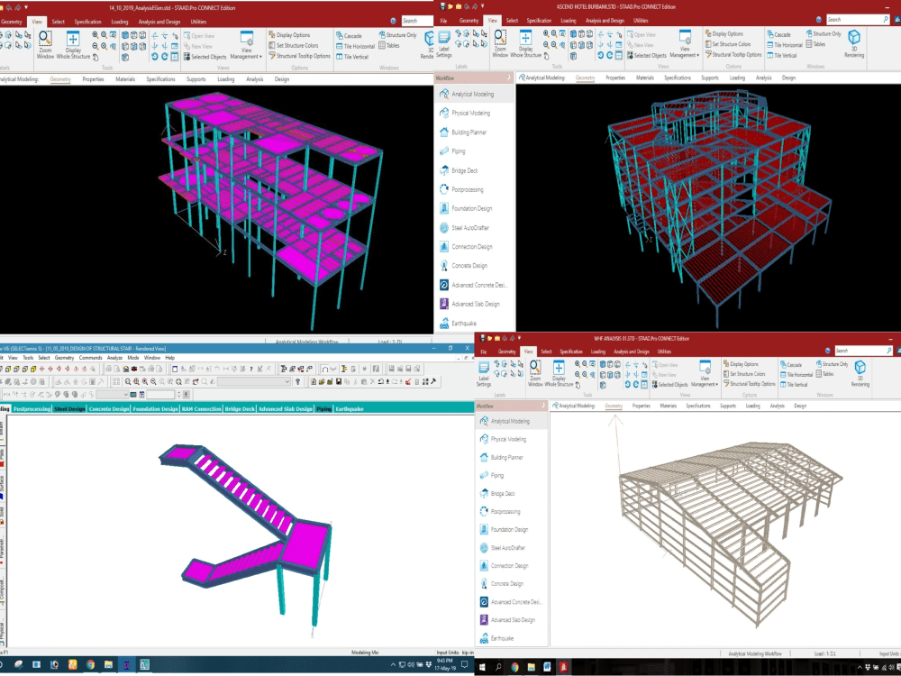The height and width of the screenshot is (676, 901).
Task: Open View Management dropdown in WHF ANALYSIS window
Action: [x=705, y=374]
